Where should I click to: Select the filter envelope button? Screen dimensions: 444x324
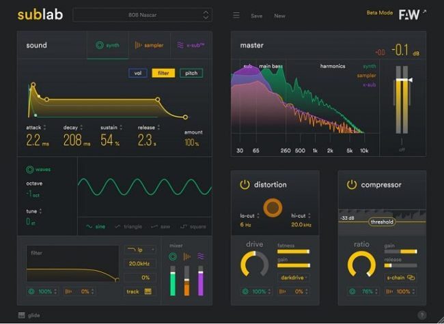coord(163,73)
